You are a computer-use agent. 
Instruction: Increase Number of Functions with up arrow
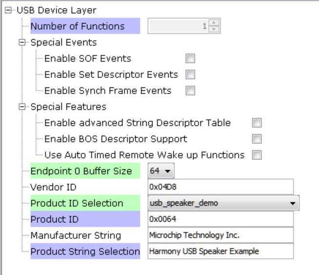(x=214, y=22)
